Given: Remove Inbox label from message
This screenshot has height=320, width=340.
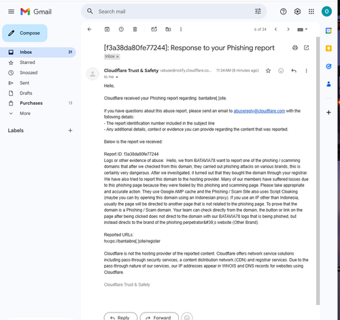Looking at the screenshot, I should click(x=118, y=57).
